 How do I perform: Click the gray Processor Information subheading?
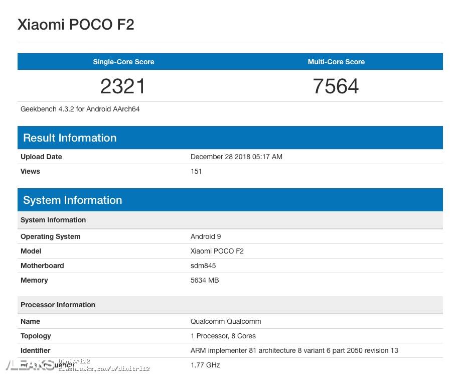[x=58, y=305]
